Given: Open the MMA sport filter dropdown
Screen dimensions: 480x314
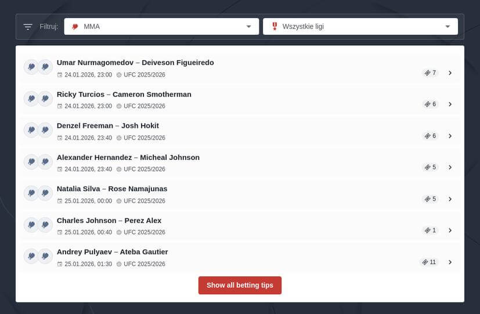Looking at the screenshot, I should tap(161, 27).
